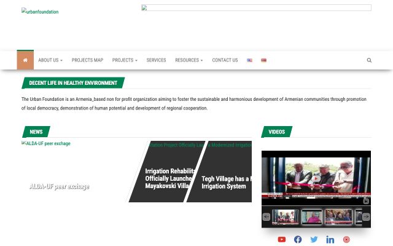Click the Videos section heading
Viewport: 393px width, 246px height.
click(x=277, y=132)
